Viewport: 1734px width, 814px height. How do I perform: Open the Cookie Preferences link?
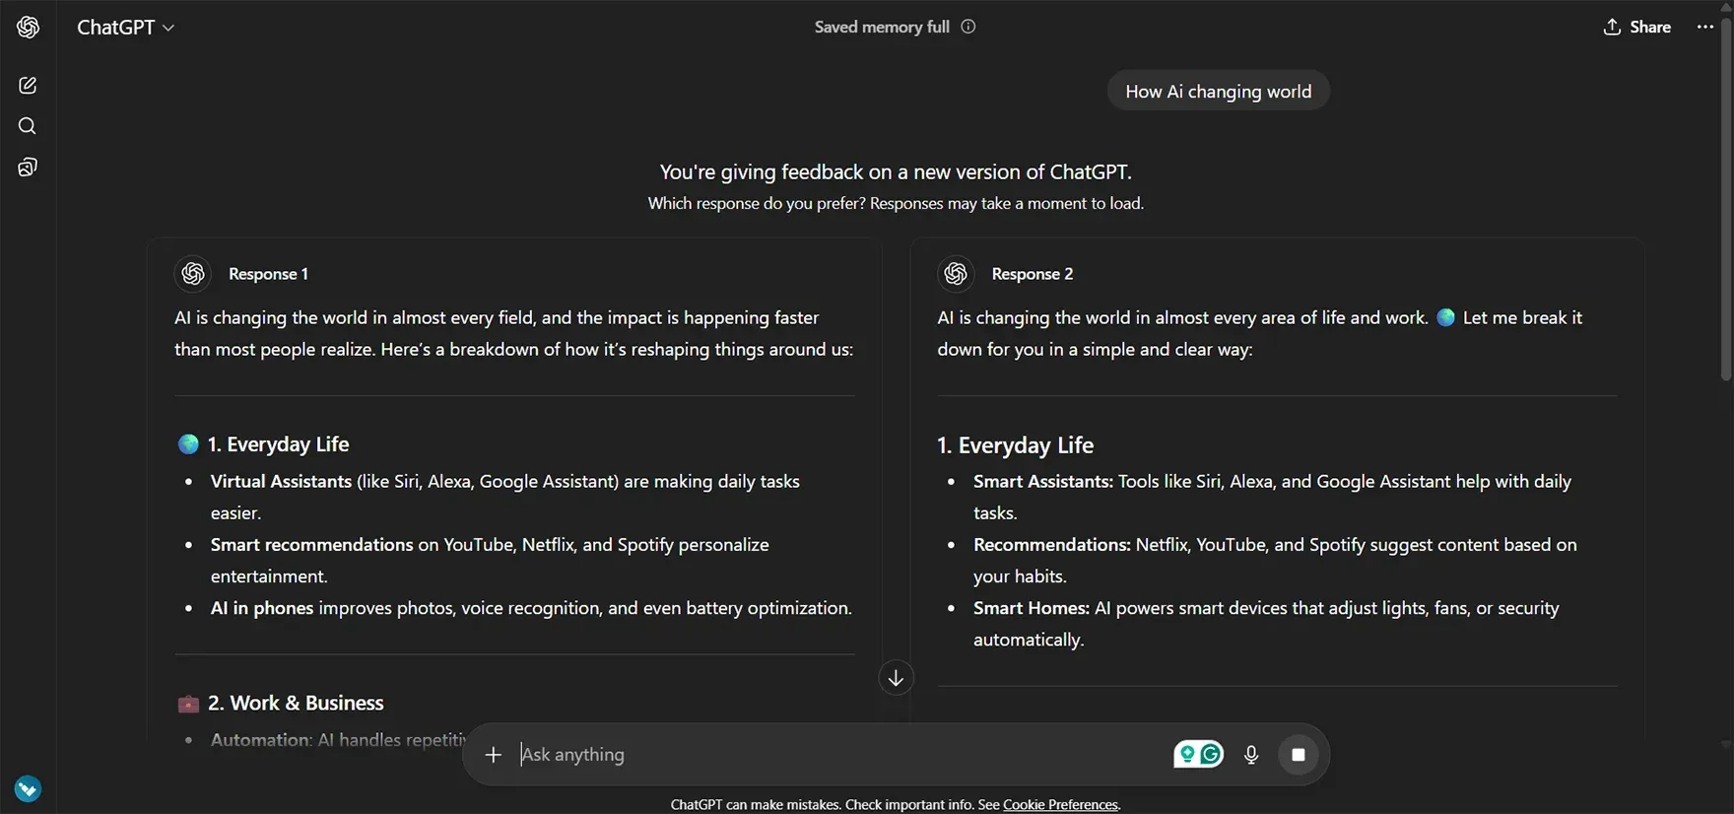[1060, 804]
